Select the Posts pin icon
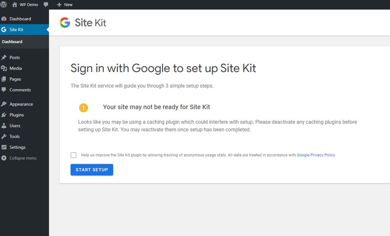Image resolution: width=390 pixels, height=236 pixels. point(4,57)
